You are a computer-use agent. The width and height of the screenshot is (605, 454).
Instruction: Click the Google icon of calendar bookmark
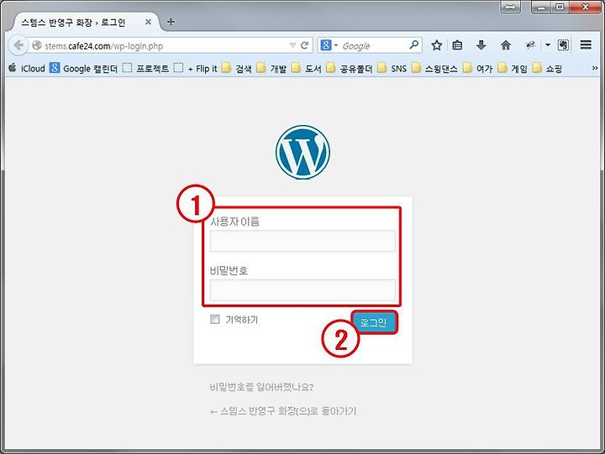55,68
